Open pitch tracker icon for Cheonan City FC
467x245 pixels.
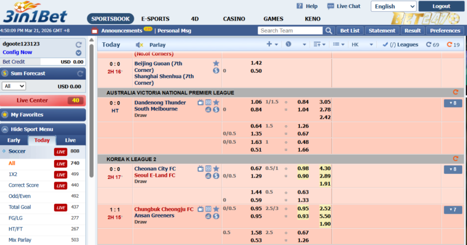coord(208,169)
